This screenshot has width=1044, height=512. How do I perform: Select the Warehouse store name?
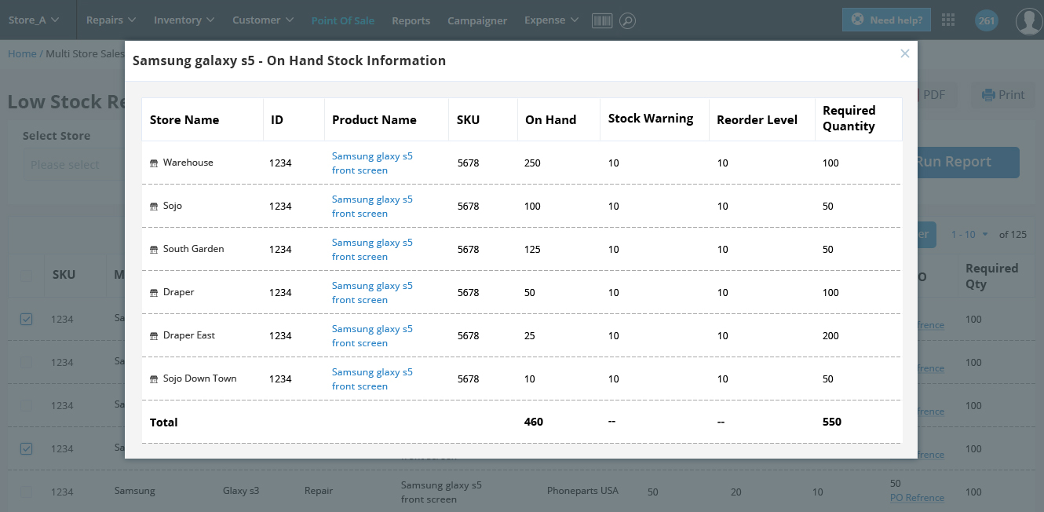188,163
